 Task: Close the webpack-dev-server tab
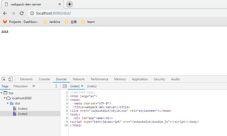[x=60, y=4]
